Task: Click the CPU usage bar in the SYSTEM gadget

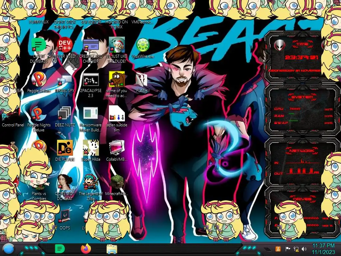Action: [295, 109]
